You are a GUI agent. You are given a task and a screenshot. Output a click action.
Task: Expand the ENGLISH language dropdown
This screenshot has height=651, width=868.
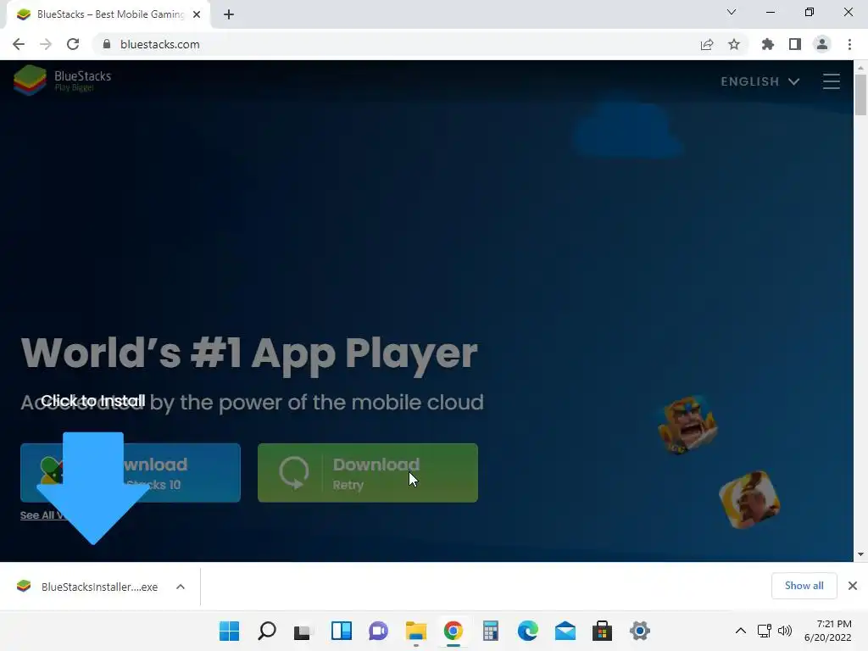click(760, 81)
